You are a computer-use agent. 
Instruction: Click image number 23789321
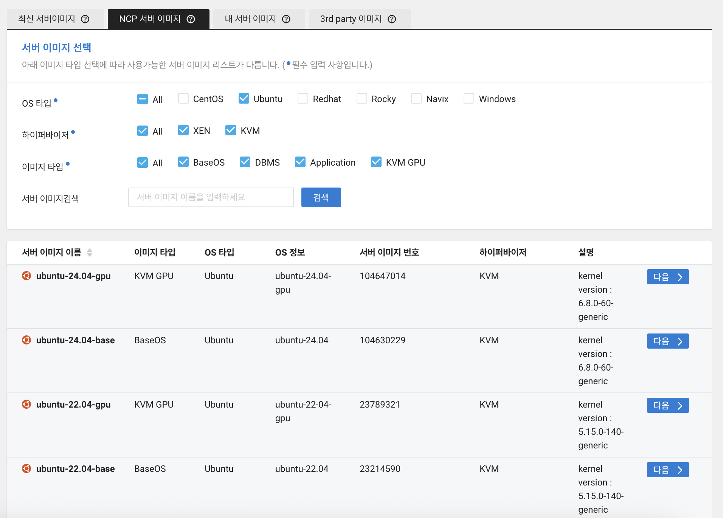(380, 405)
